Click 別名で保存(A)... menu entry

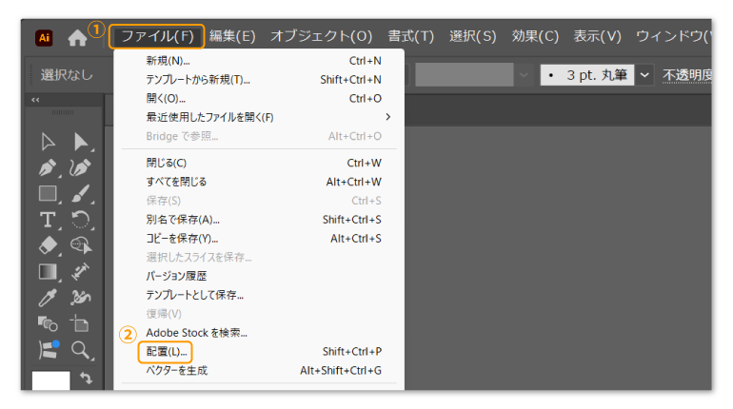point(182,220)
